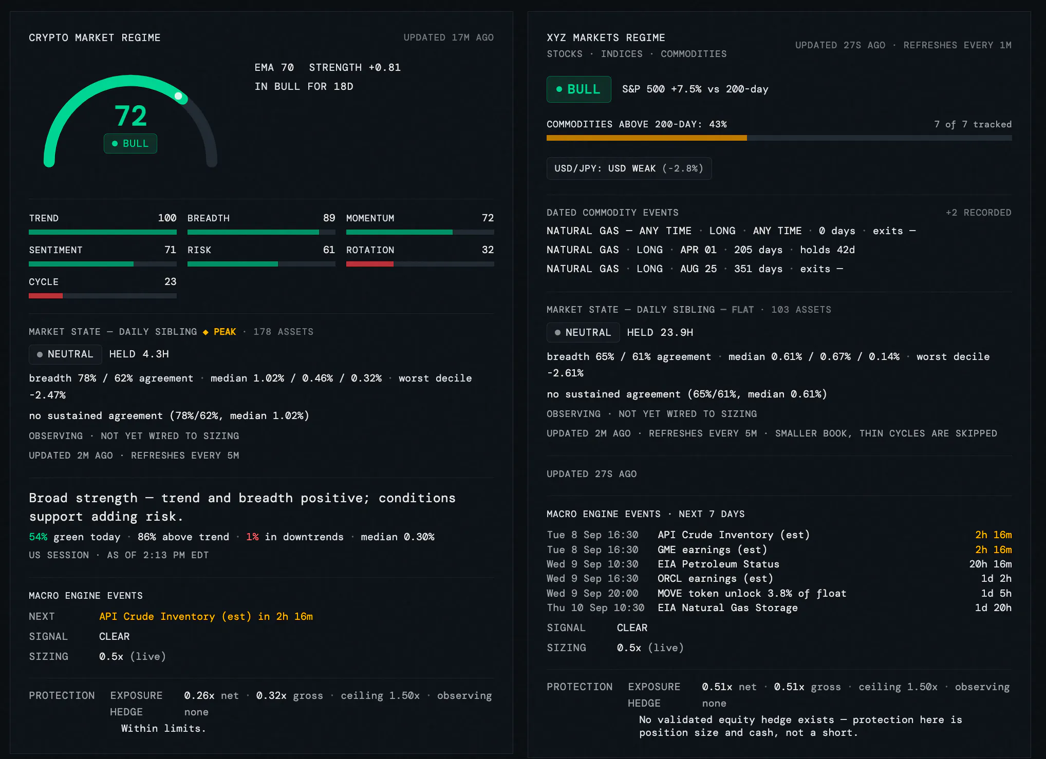This screenshot has height=759, width=1046.
Task: Click the BREADTH 89 metric label
Action: click(x=261, y=218)
